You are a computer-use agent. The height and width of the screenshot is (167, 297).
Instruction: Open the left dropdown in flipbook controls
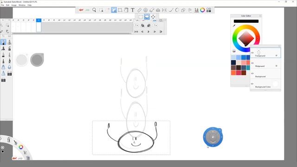[136, 25]
